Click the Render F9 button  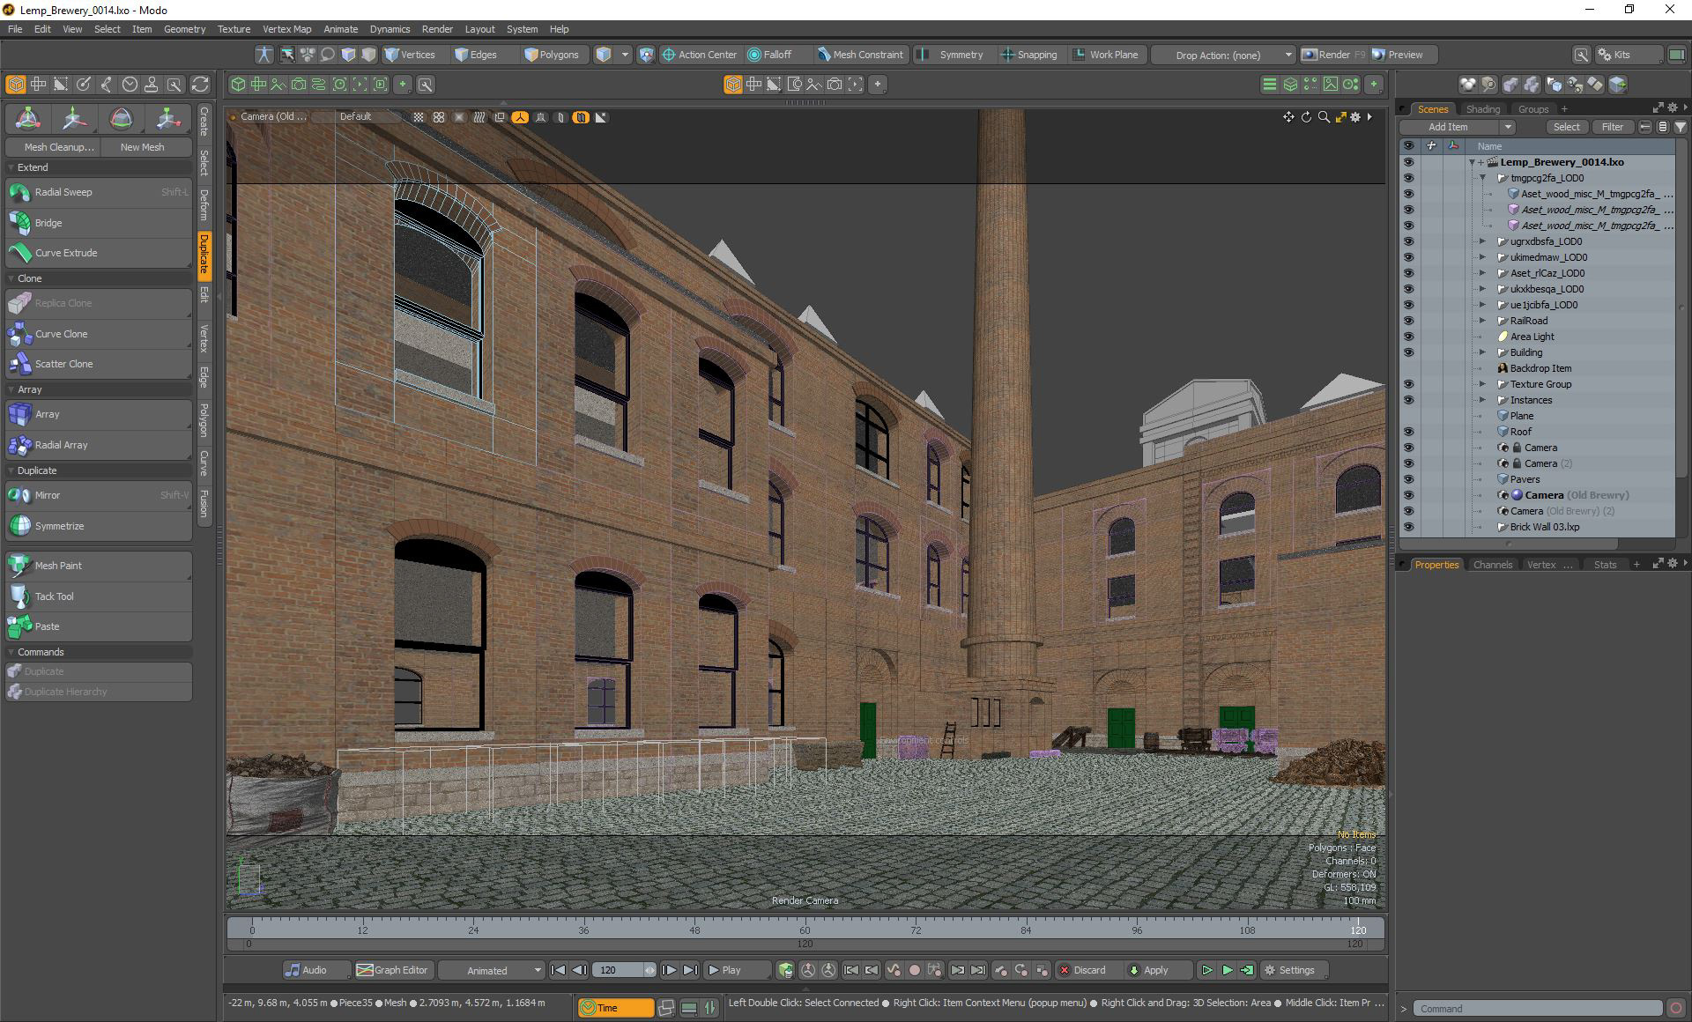click(x=1333, y=55)
